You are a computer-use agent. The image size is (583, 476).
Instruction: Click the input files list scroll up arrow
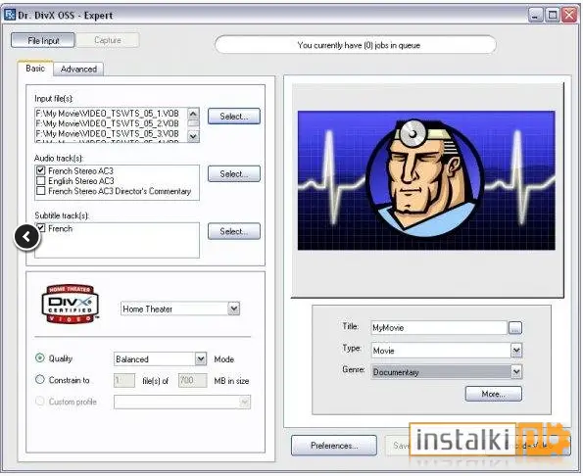193,113
